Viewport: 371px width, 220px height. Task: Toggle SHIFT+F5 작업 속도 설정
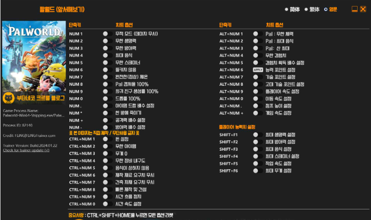coord(258,163)
